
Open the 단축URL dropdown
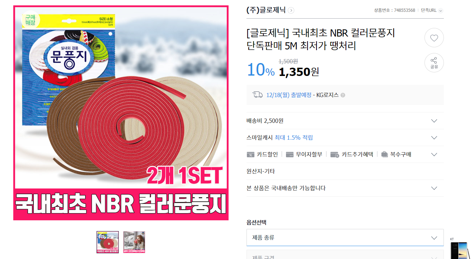click(441, 10)
